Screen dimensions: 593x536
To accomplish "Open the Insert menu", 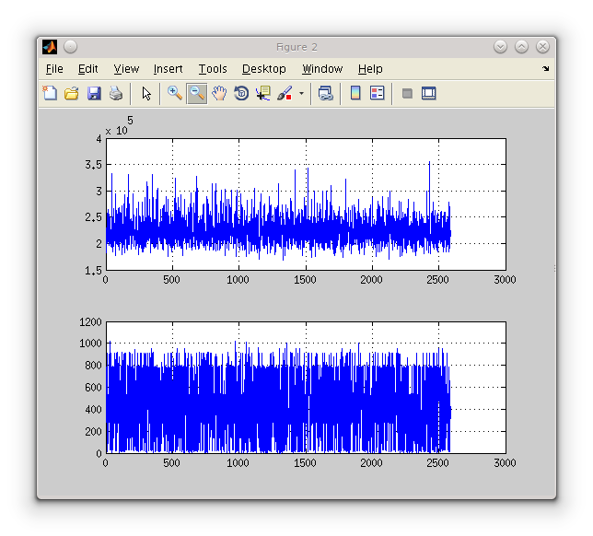I will pyautogui.click(x=168, y=69).
